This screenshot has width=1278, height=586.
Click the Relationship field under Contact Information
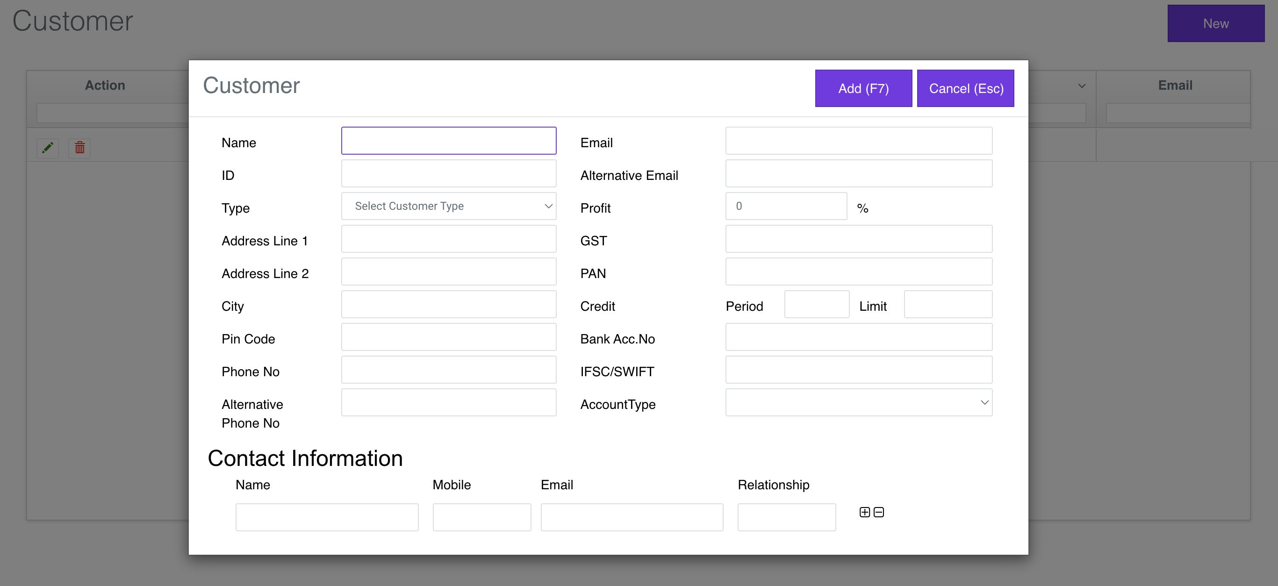(786, 517)
